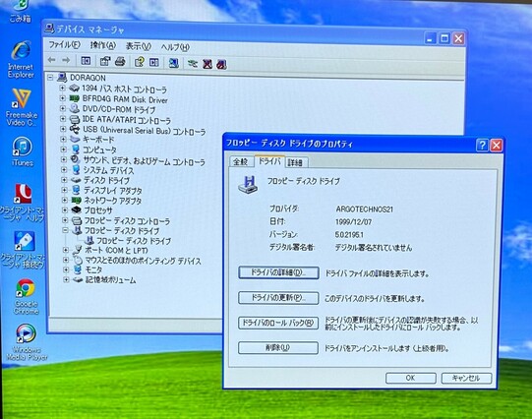This screenshot has width=532, height=419.
Task: Switch to the 全般 tab
Action: [x=241, y=162]
